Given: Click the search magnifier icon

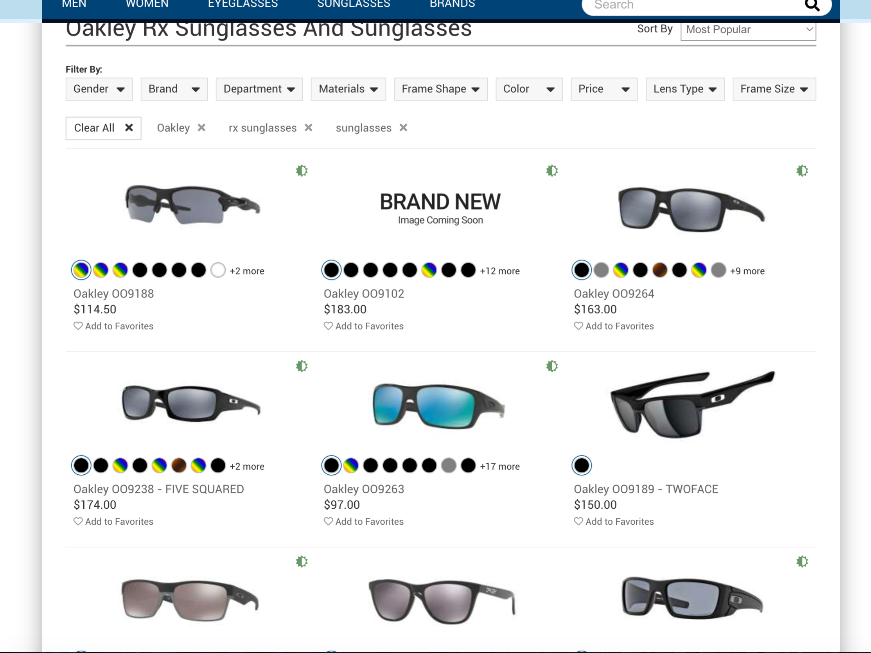Looking at the screenshot, I should [x=812, y=5].
